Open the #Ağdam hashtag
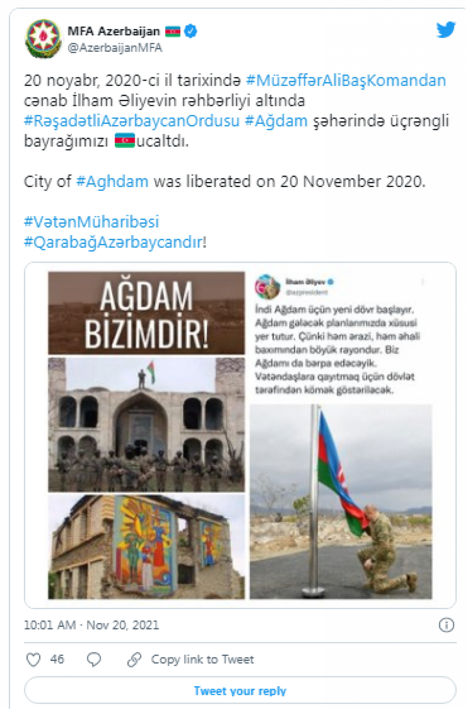This screenshot has height=709, width=466. pos(276,121)
